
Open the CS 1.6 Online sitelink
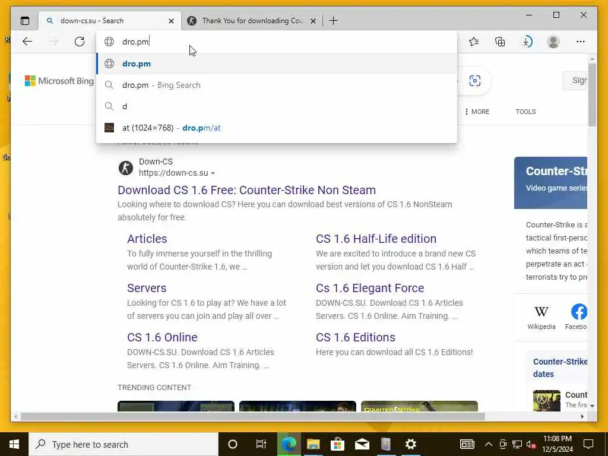point(162,337)
